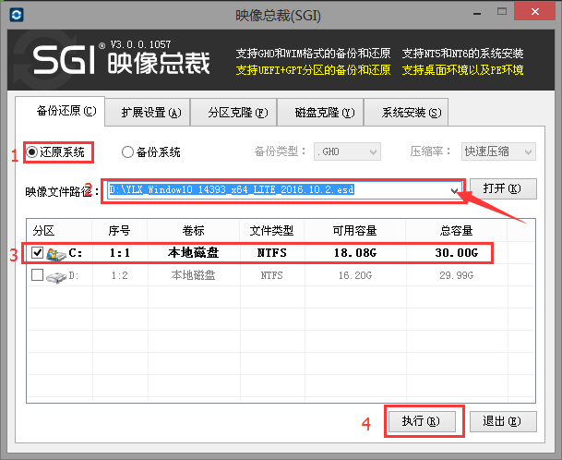562x460 pixels.
Task: Close the 映像总裁 window
Action: click(534, 11)
